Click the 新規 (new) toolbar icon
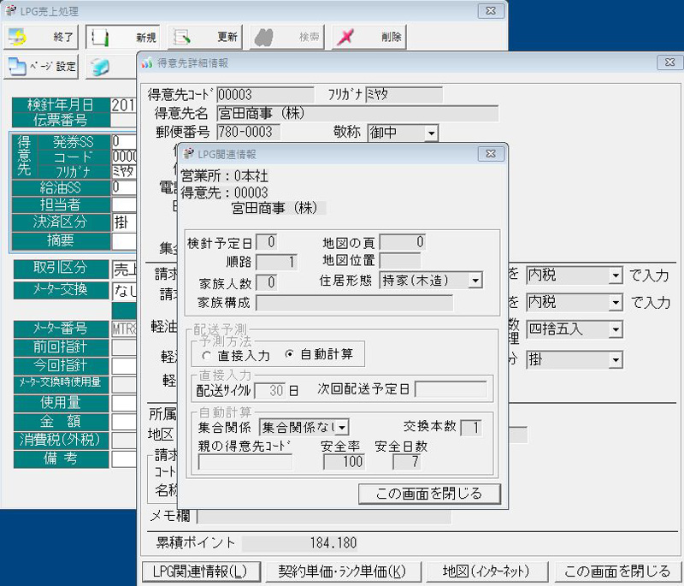 (101, 38)
